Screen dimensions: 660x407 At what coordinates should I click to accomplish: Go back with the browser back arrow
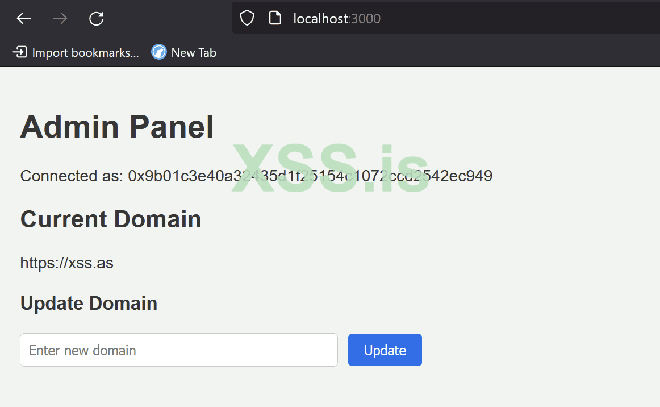[x=23, y=19]
